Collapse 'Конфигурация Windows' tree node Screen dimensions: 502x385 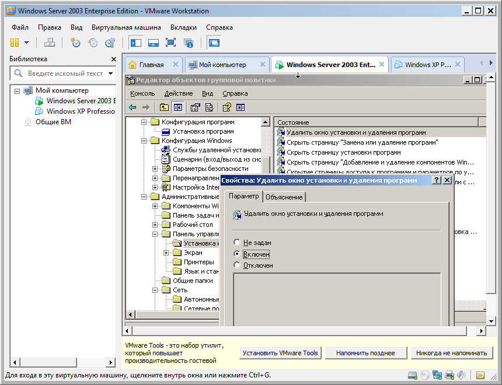(x=144, y=141)
